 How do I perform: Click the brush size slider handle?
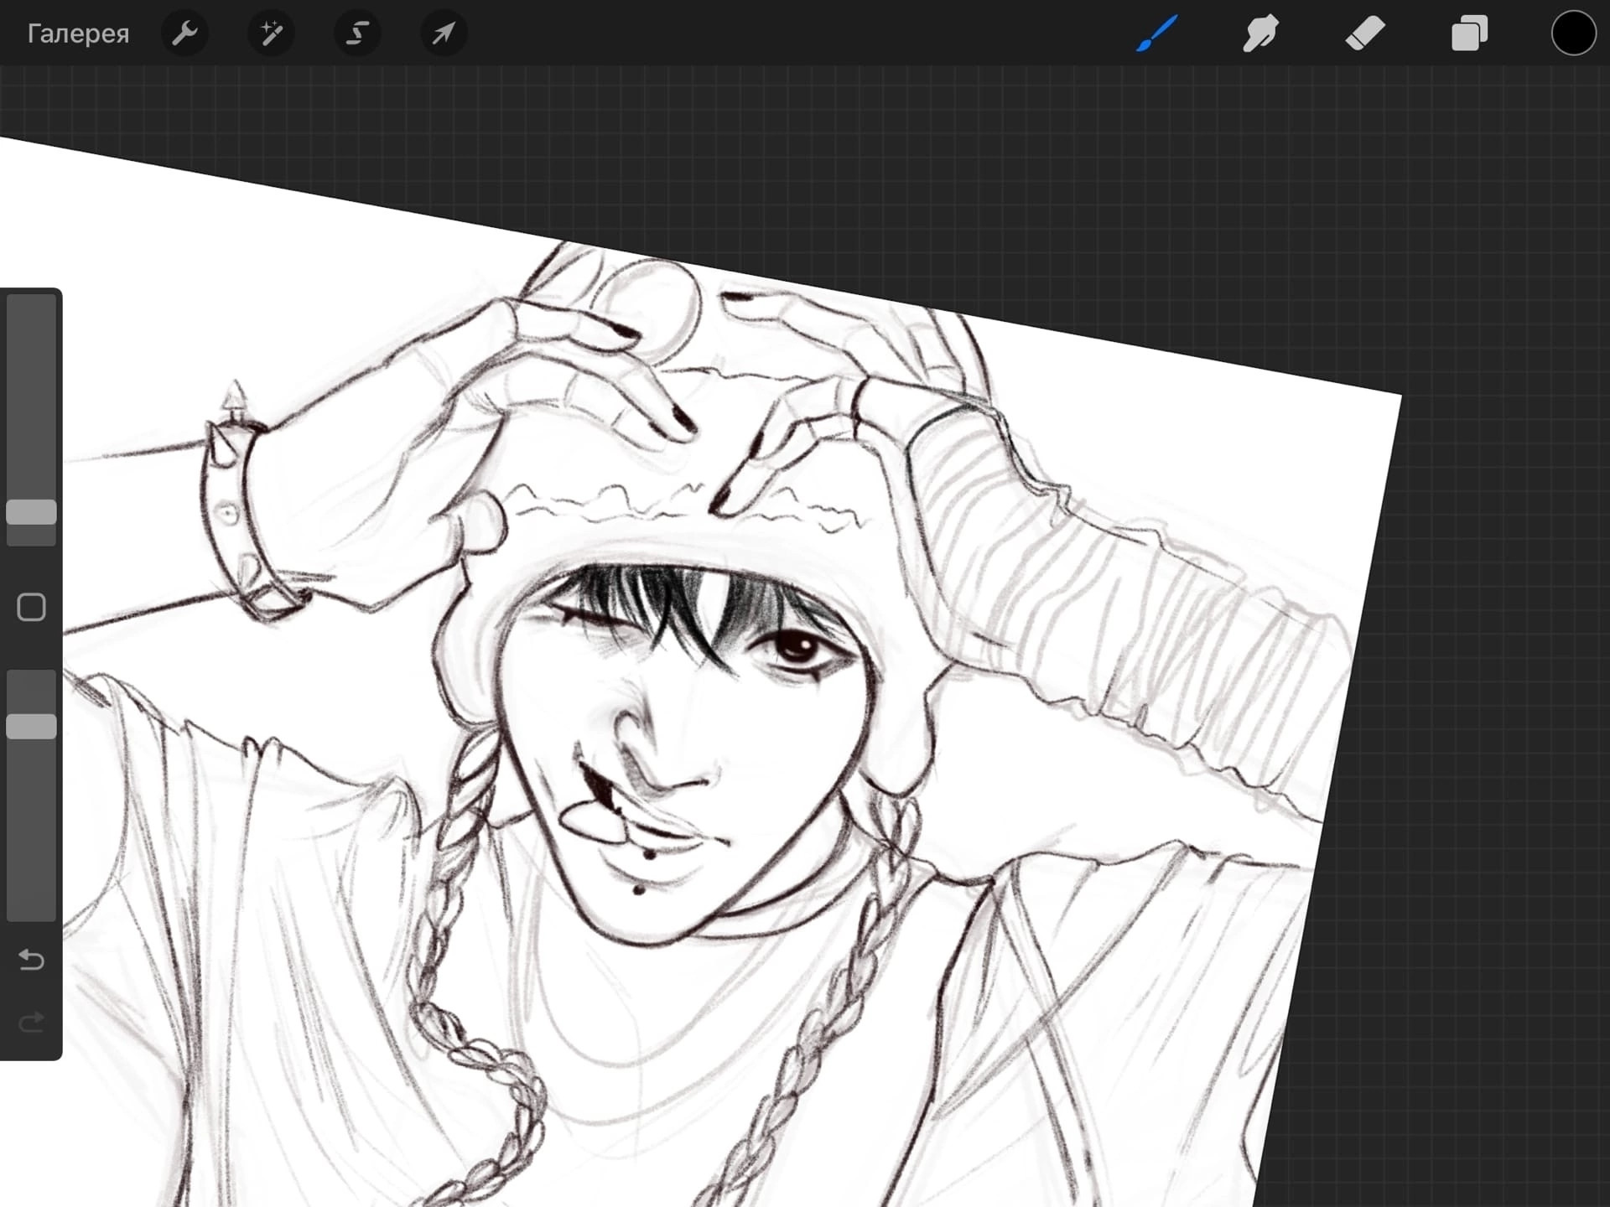[x=32, y=512]
